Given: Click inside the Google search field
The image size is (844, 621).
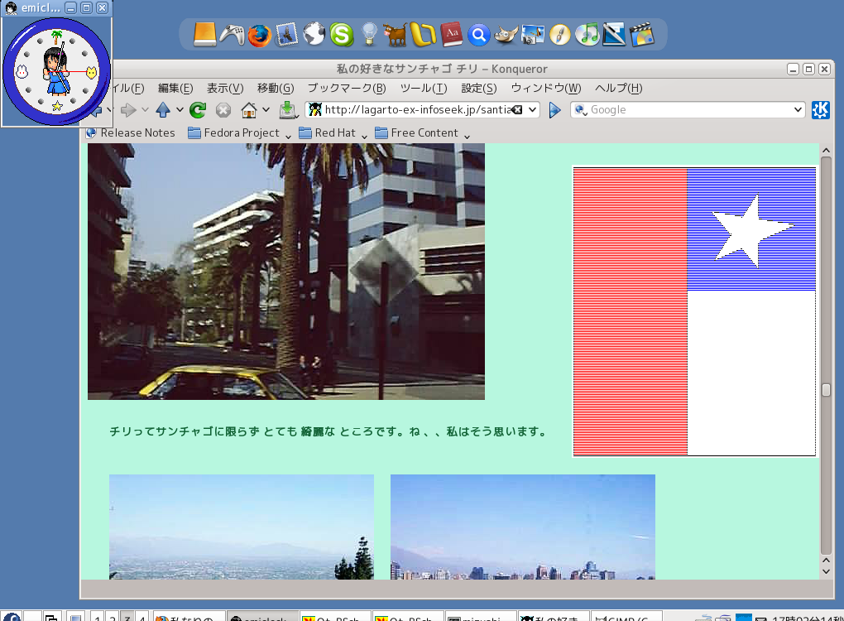Looking at the screenshot, I should tap(687, 109).
